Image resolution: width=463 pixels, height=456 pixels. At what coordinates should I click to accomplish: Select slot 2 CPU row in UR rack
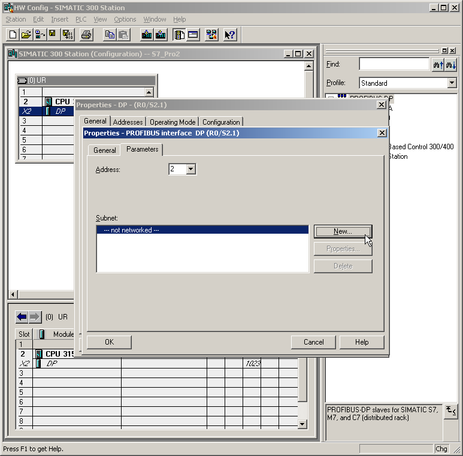tap(47, 102)
